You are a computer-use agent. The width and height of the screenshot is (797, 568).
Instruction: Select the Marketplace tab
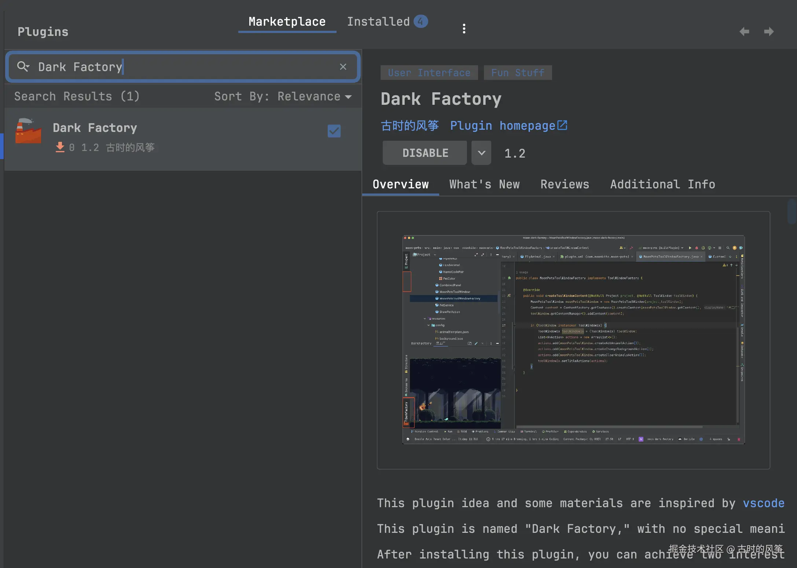point(287,22)
